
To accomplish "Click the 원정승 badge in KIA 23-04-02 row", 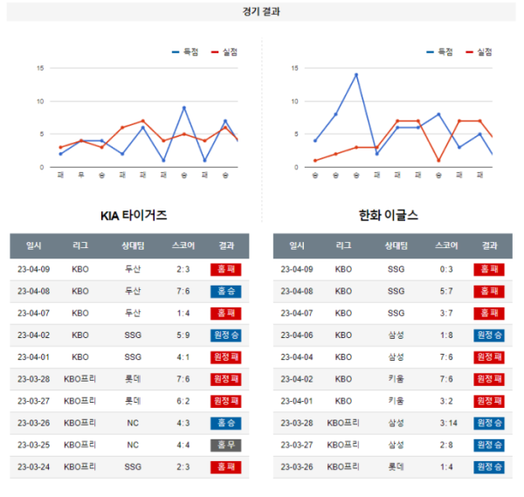I will (x=226, y=335).
